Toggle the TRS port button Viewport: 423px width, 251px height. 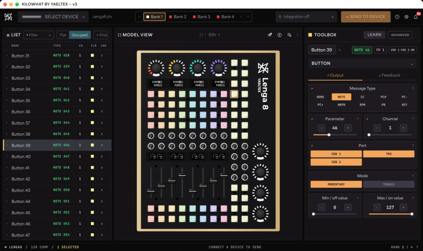click(389, 154)
